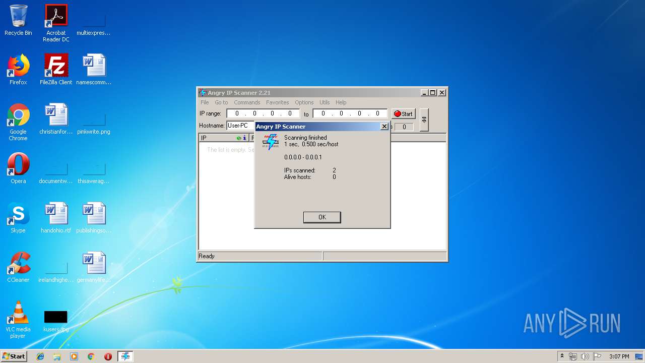
Task: Click the ending IP range field
Action: (x=350, y=114)
